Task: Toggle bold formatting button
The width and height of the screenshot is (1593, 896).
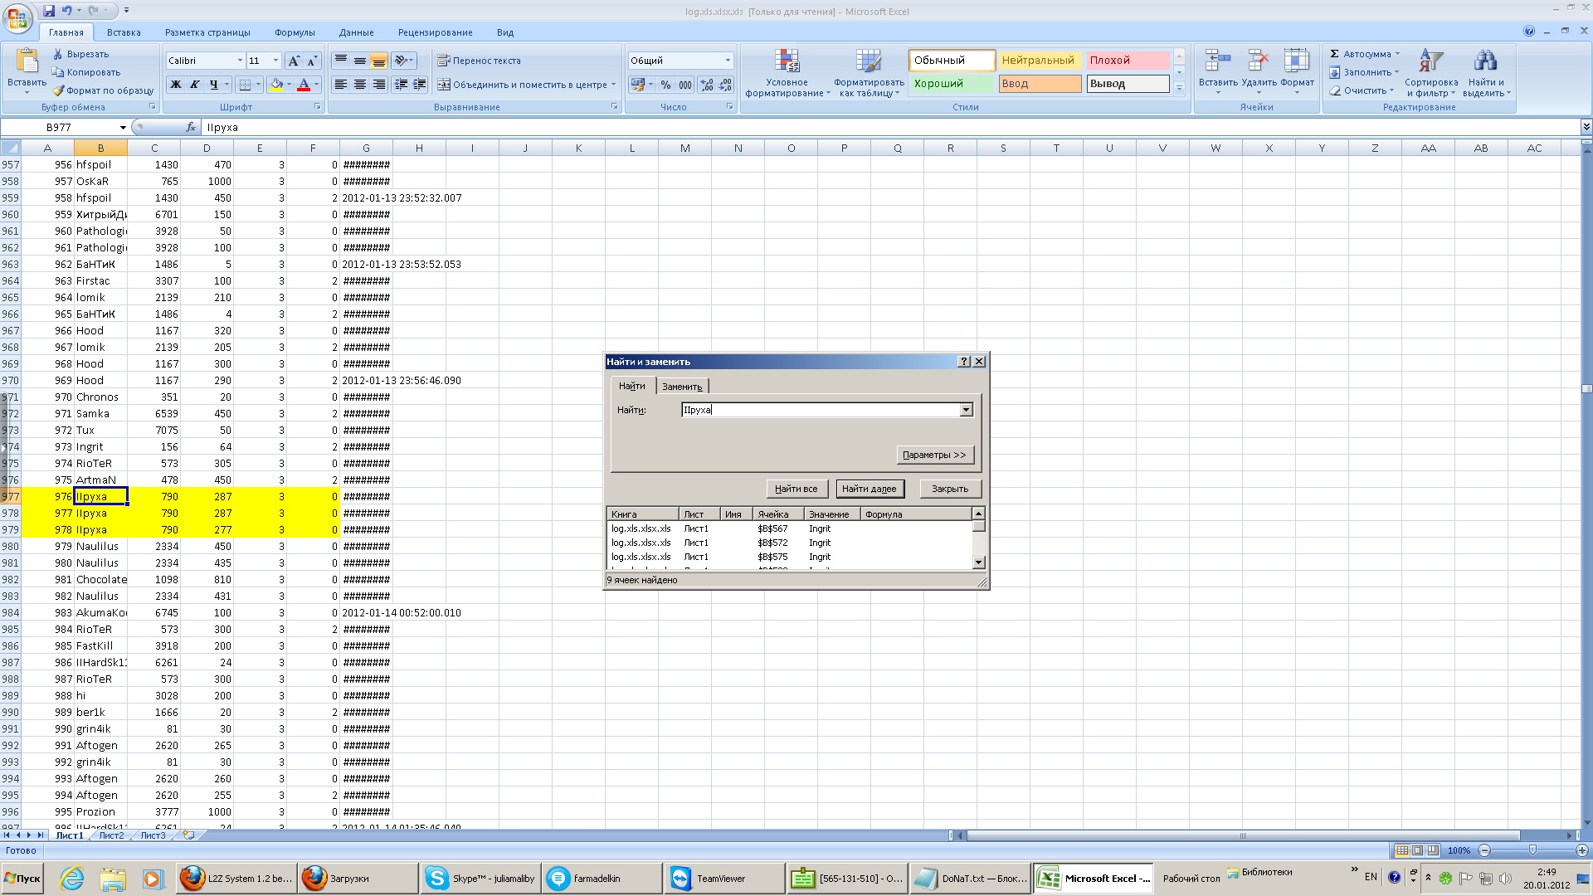Action: [x=175, y=85]
